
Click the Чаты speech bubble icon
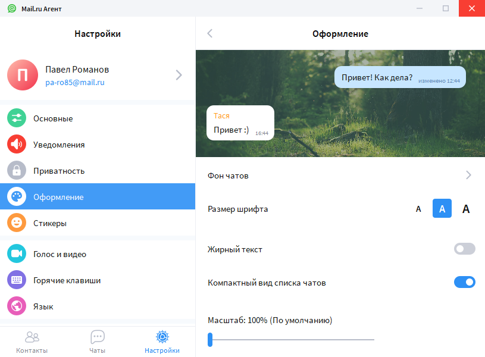tap(98, 337)
